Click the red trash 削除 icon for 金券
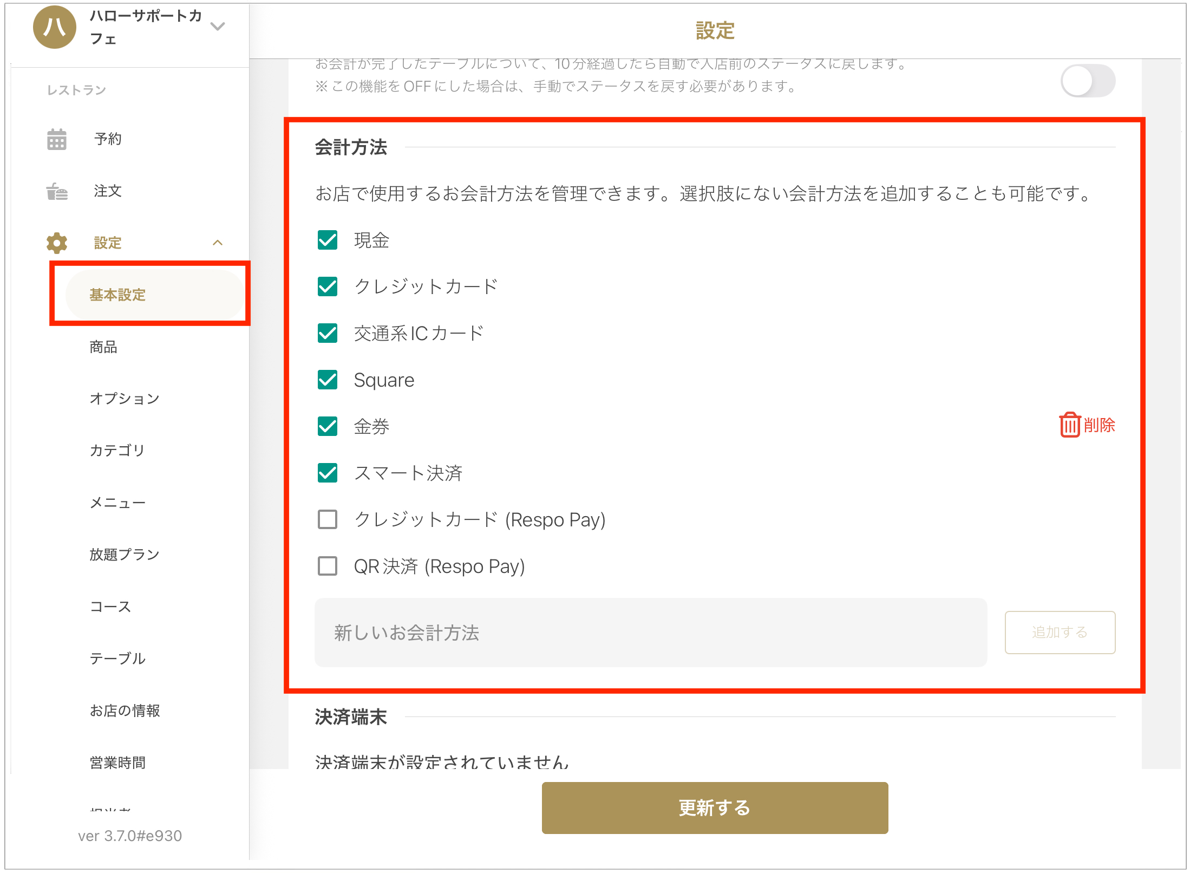1190x873 pixels. [1070, 425]
